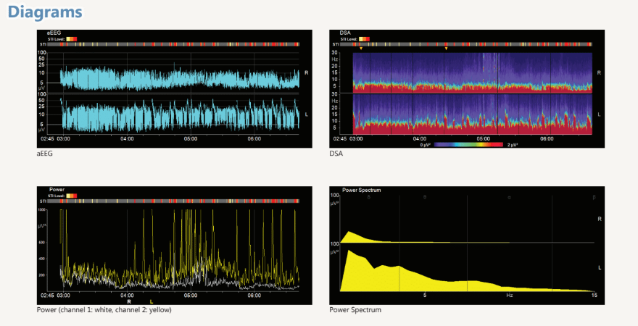Click the white R legend under Power chart
Image resolution: width=638 pixels, height=326 pixels.
pos(129,301)
